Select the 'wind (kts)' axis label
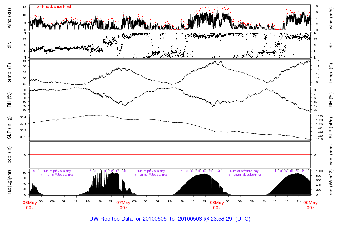This screenshot has height=232, width=340. [x=9, y=18]
